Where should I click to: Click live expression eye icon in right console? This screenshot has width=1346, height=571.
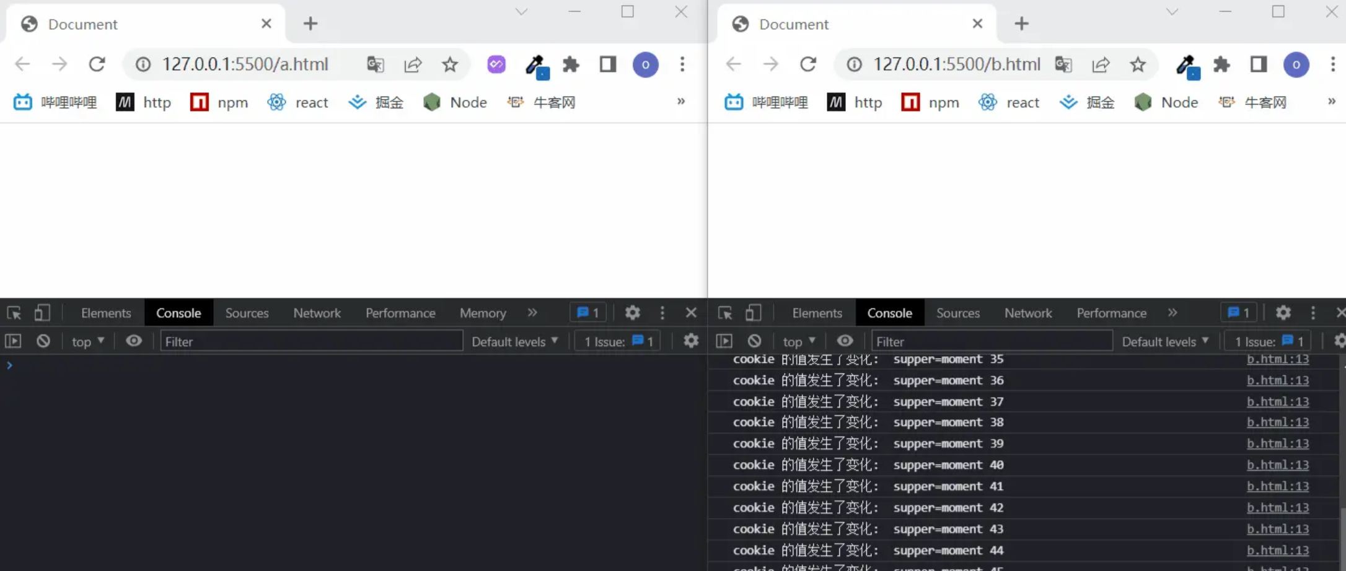click(x=845, y=341)
